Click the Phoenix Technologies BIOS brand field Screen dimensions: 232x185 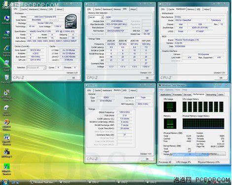(x=199, y=40)
